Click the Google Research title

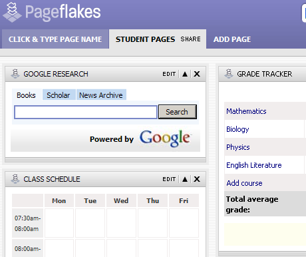point(56,74)
